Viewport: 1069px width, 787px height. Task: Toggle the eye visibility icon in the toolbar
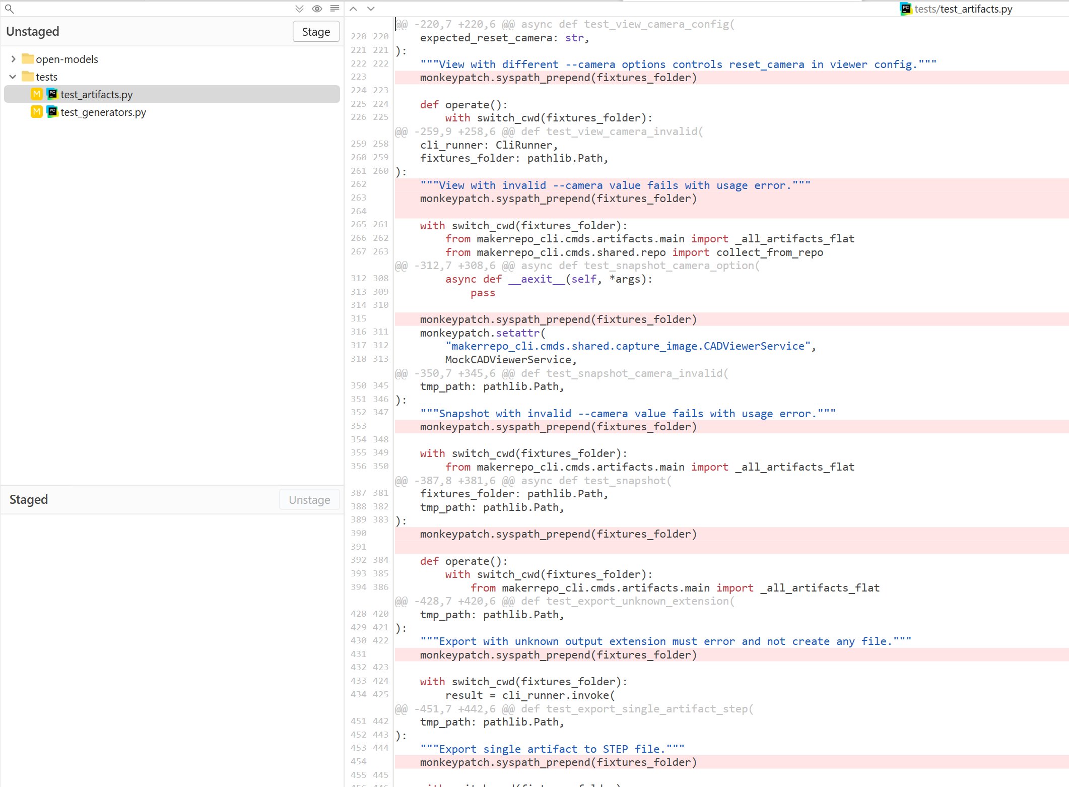(x=317, y=9)
